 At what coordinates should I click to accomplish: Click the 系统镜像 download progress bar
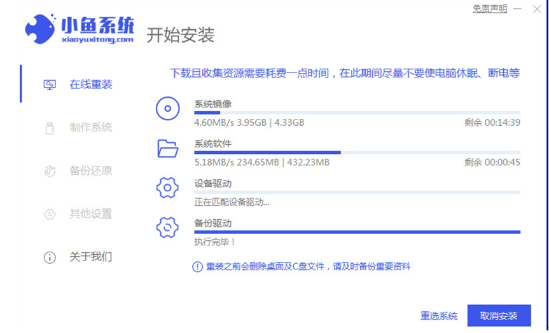pyautogui.click(x=357, y=112)
